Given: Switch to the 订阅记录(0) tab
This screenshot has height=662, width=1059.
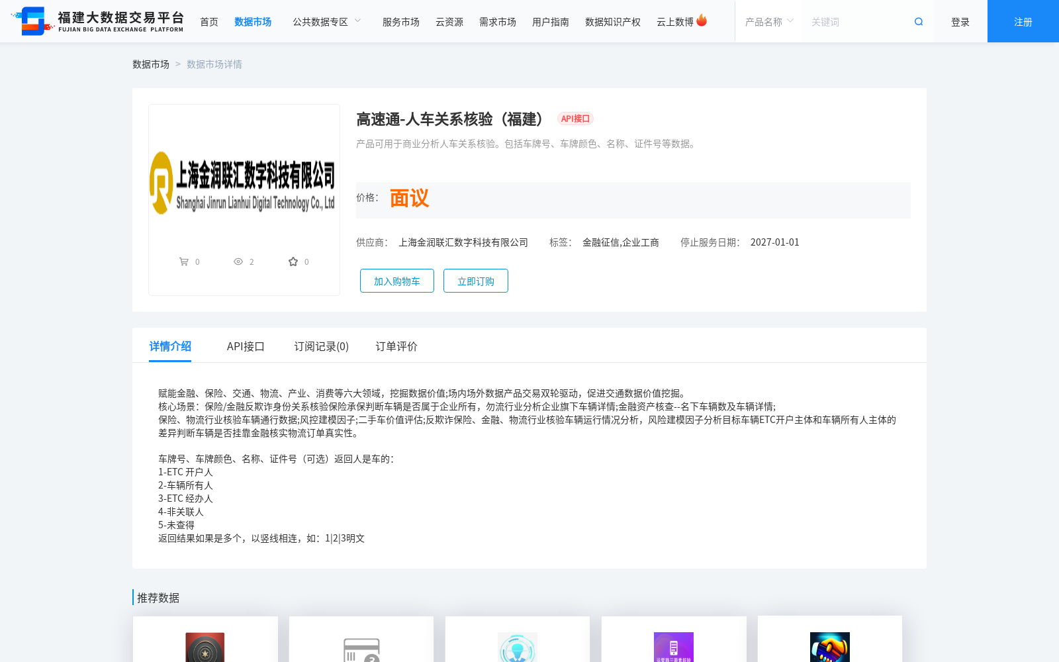Looking at the screenshot, I should click(x=322, y=346).
